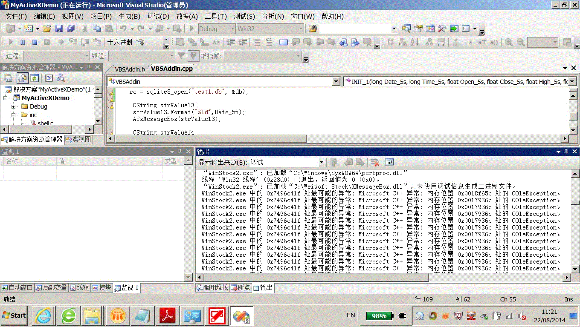Click the volume speaker icon in system tray
This screenshot has width=580, height=327.
522,316
